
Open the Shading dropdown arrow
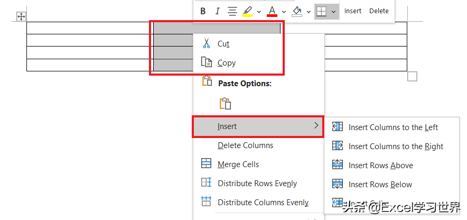click(309, 11)
